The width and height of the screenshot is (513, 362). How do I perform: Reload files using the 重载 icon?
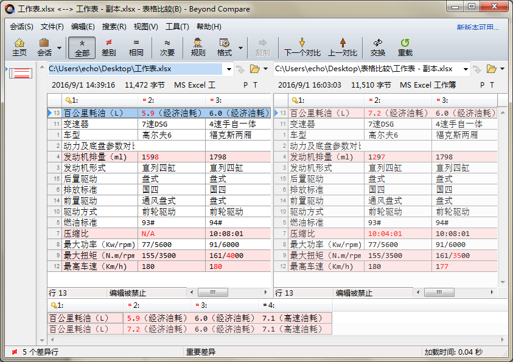coord(405,46)
